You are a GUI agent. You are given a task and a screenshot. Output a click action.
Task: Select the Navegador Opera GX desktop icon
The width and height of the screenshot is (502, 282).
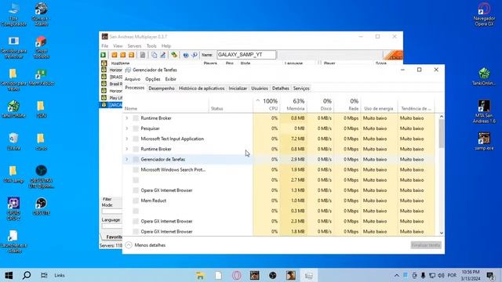tap(484, 14)
